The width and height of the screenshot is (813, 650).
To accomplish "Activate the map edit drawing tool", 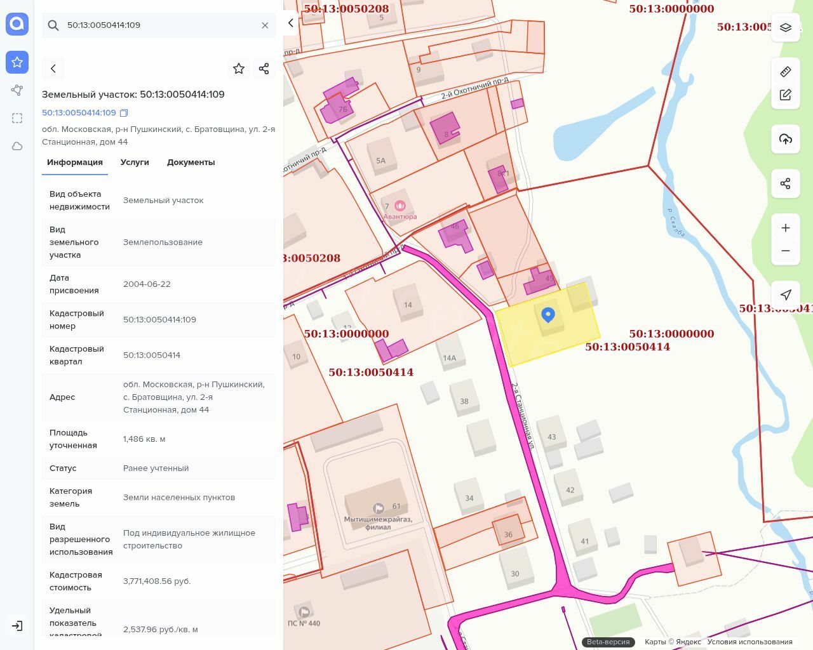I will (x=786, y=95).
